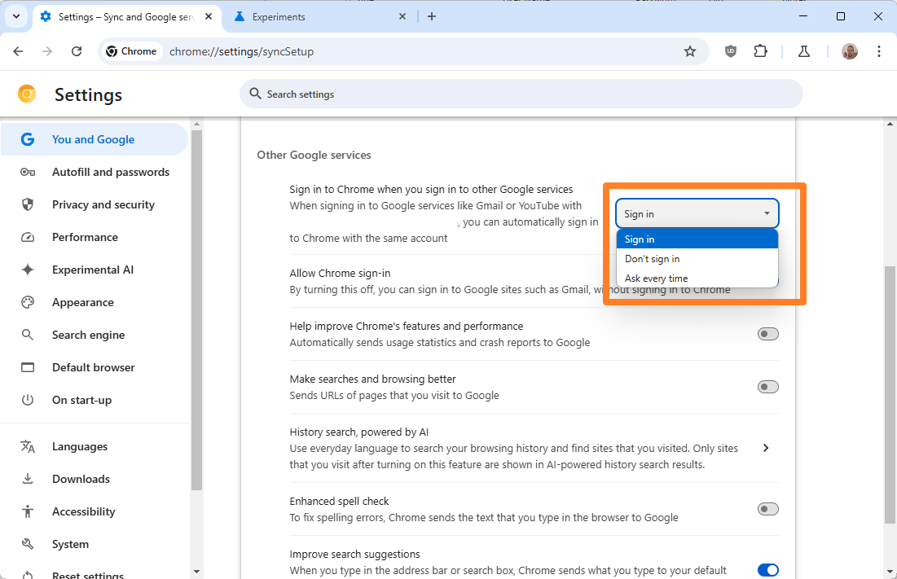The width and height of the screenshot is (897, 579).
Task: Open the tab search dropdown arrow
Action: [x=16, y=16]
